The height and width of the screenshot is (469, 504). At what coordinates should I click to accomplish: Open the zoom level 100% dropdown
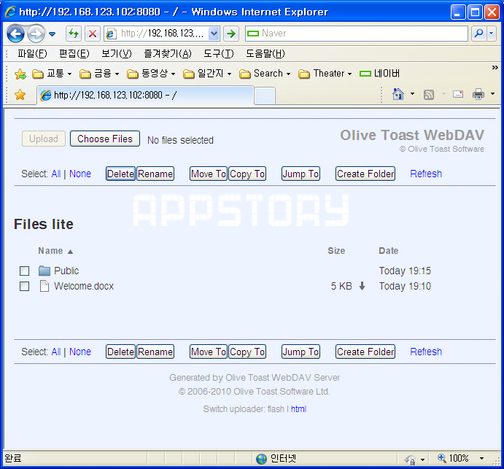click(481, 458)
